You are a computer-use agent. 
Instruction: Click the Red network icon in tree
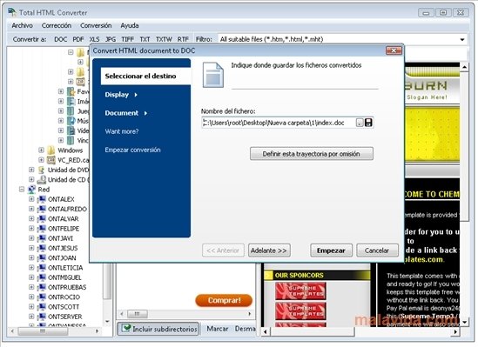coord(31,190)
